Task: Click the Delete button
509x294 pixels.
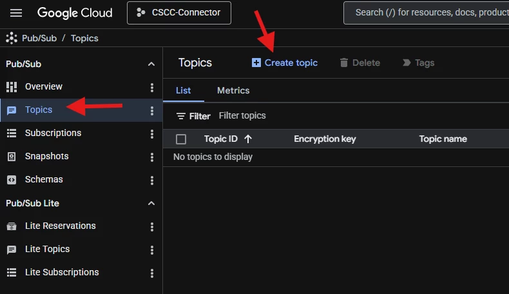Action: (360, 63)
